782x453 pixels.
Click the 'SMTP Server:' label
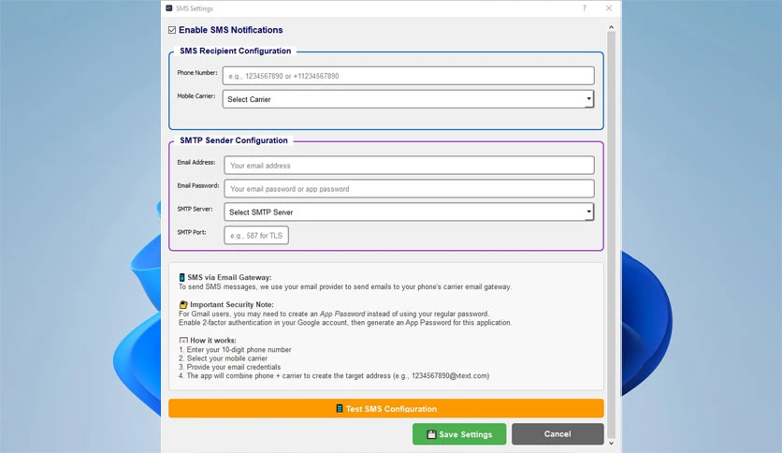[x=195, y=209]
